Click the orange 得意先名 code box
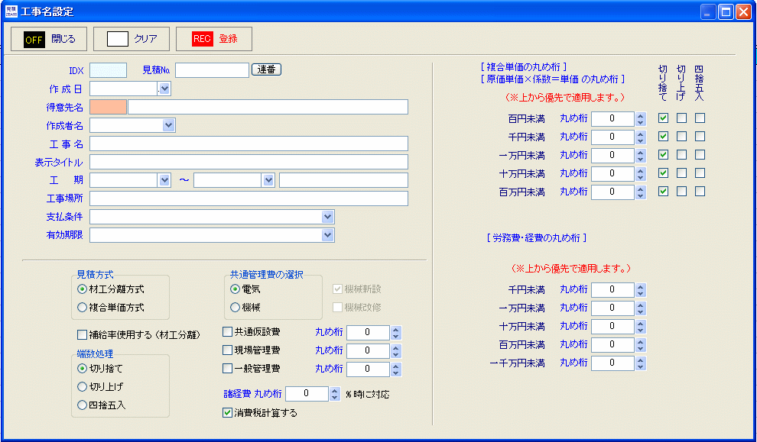This screenshot has width=757, height=442. [x=107, y=107]
